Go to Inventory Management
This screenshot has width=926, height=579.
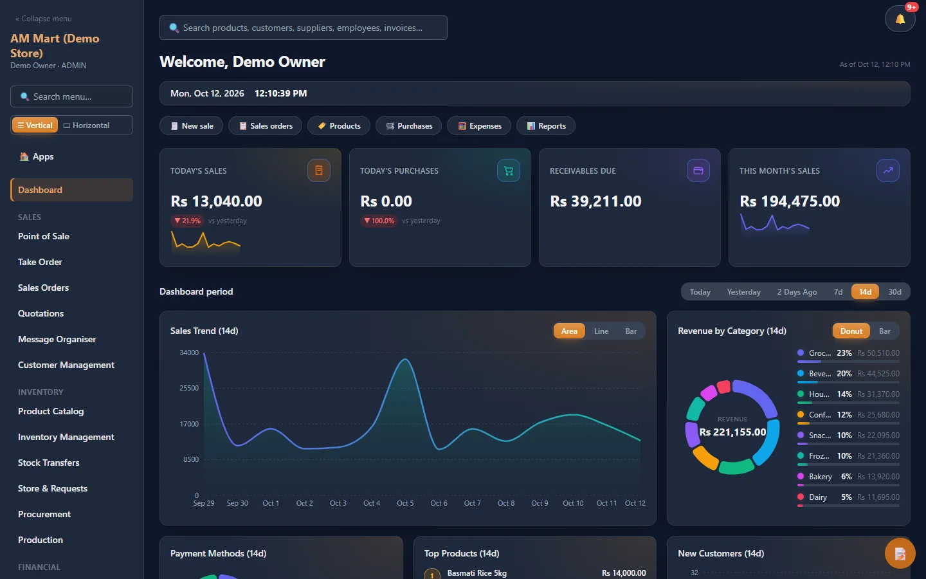point(71,437)
